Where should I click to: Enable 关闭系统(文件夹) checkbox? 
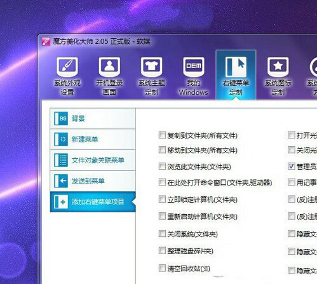pyautogui.click(x=162, y=234)
